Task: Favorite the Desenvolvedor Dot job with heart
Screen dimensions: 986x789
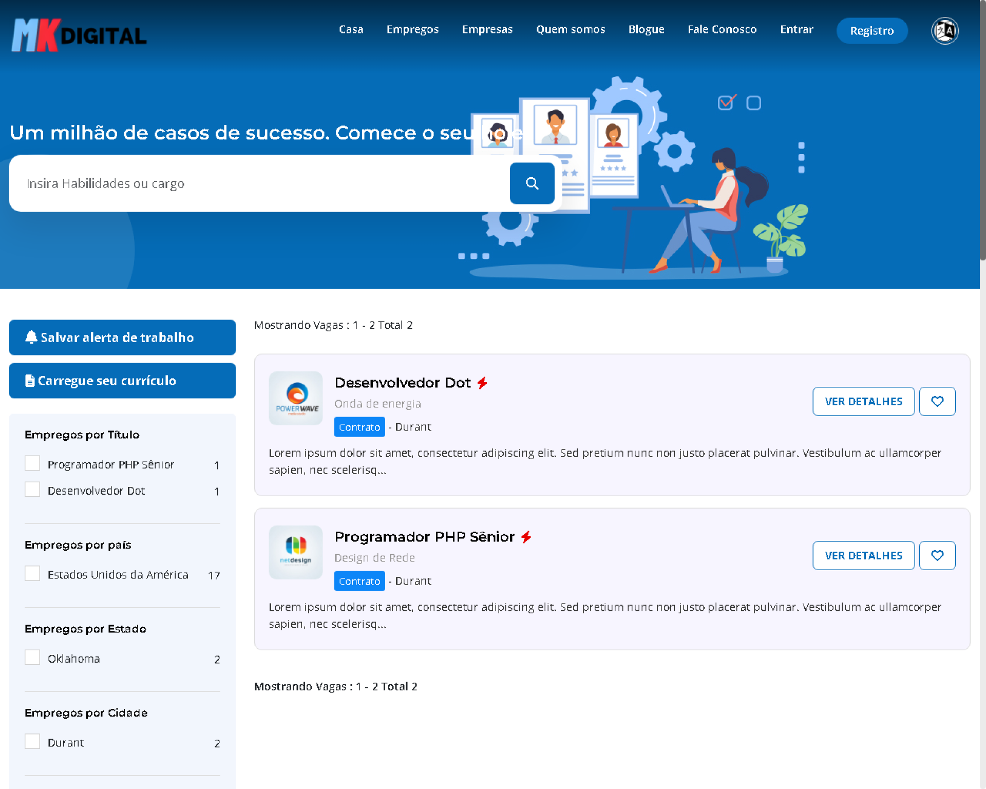Action: point(937,401)
